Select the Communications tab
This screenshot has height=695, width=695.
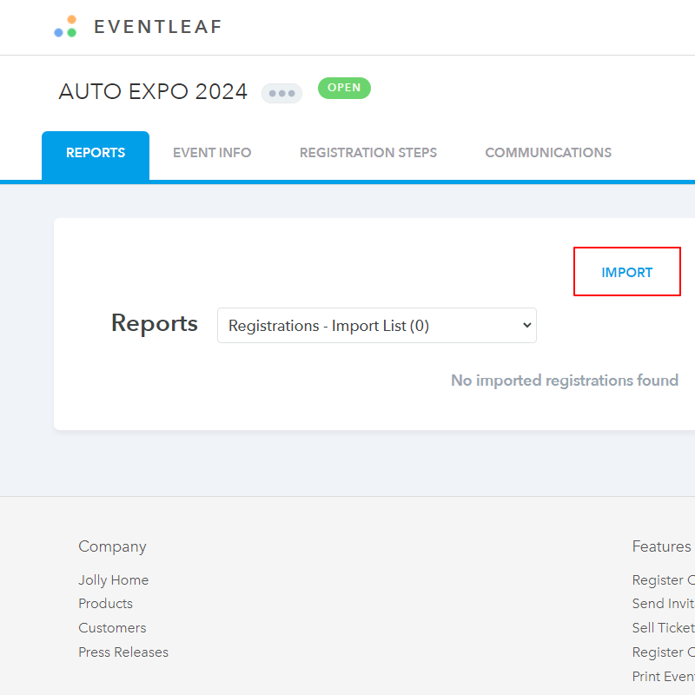(547, 153)
